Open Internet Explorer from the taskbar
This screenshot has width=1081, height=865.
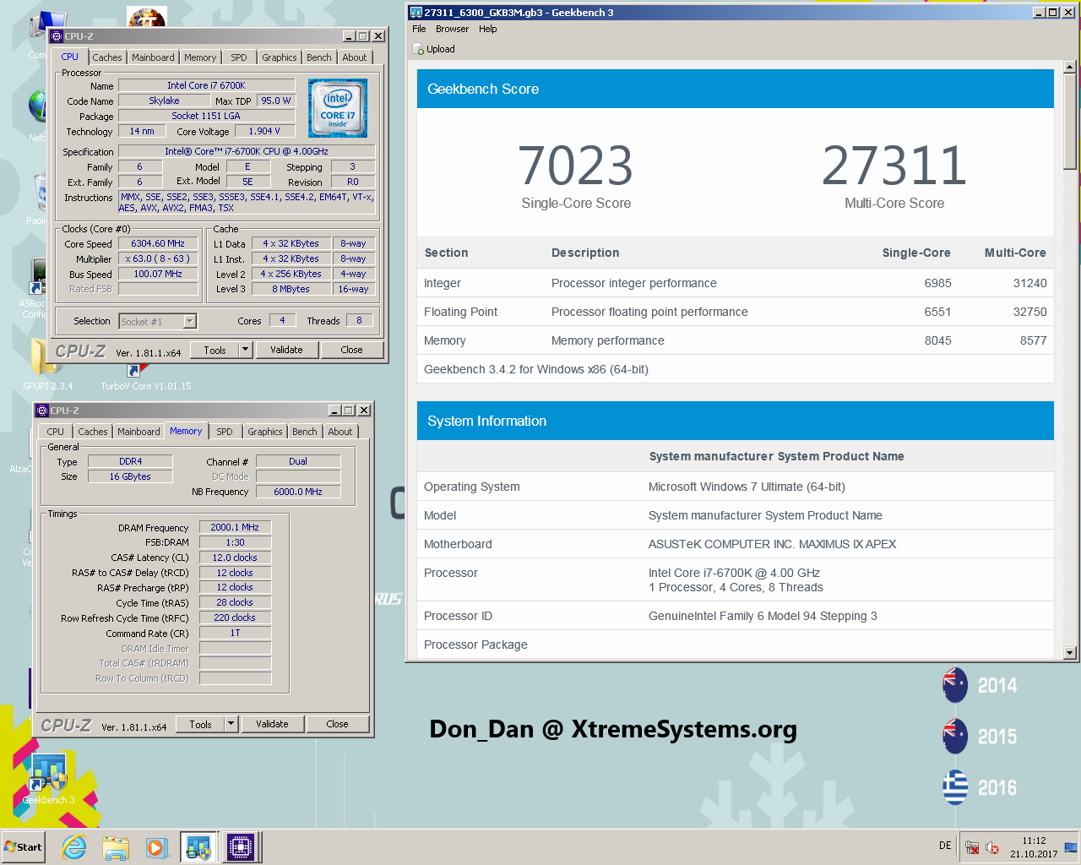coord(74,846)
